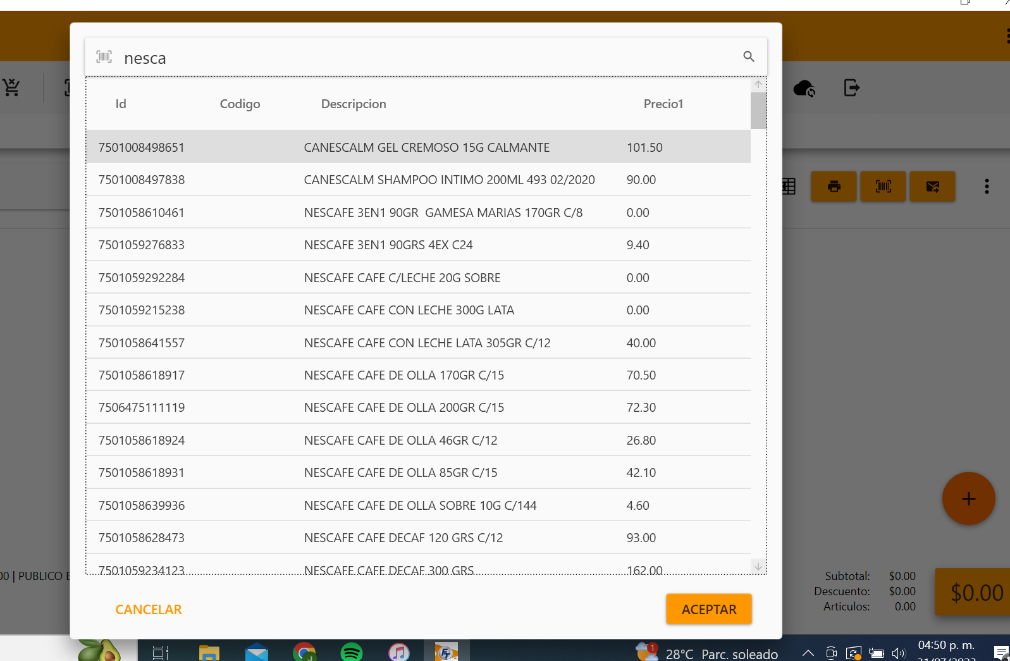Select NESCAFE 3EN1 90GR GAMESA MARIAS row
1010x661 pixels.
419,213
